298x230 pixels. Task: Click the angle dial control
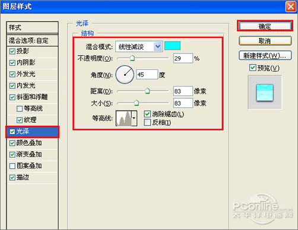pyautogui.click(x=125, y=75)
